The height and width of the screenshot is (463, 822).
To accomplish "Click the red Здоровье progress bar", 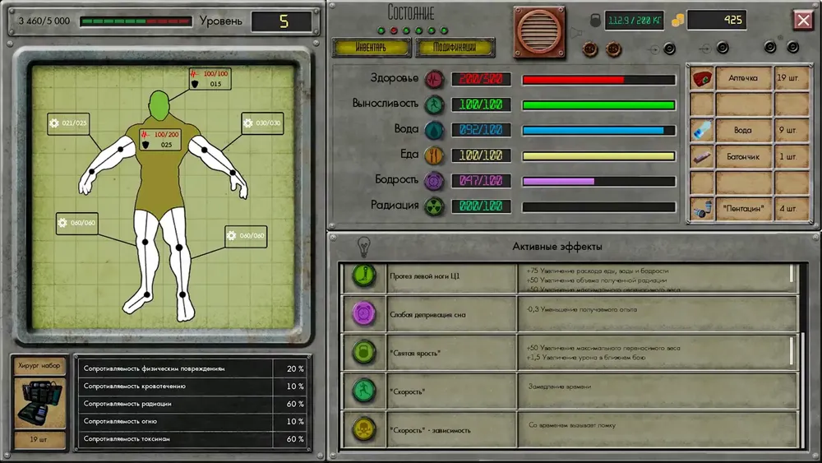I will click(x=598, y=80).
